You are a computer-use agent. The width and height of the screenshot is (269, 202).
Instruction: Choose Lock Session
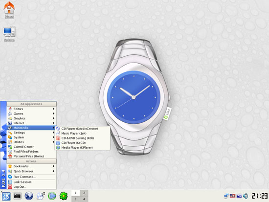coord(32,182)
